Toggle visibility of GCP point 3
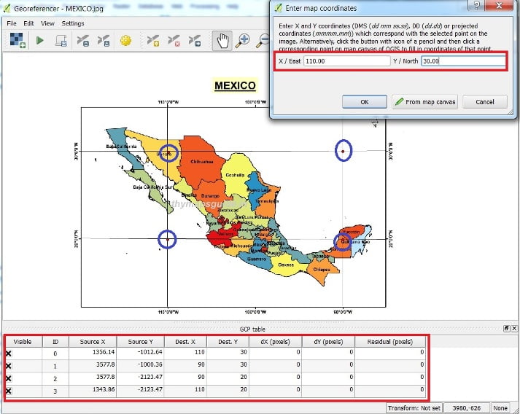The image size is (520, 414). click(x=8, y=391)
